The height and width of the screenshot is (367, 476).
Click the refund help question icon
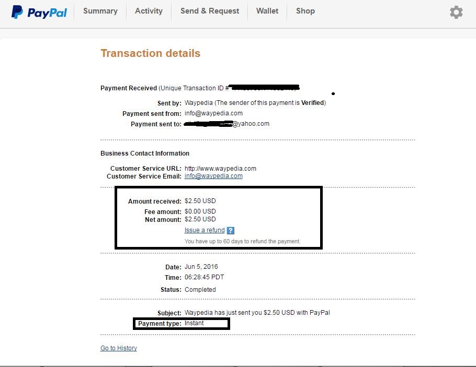coord(230,231)
